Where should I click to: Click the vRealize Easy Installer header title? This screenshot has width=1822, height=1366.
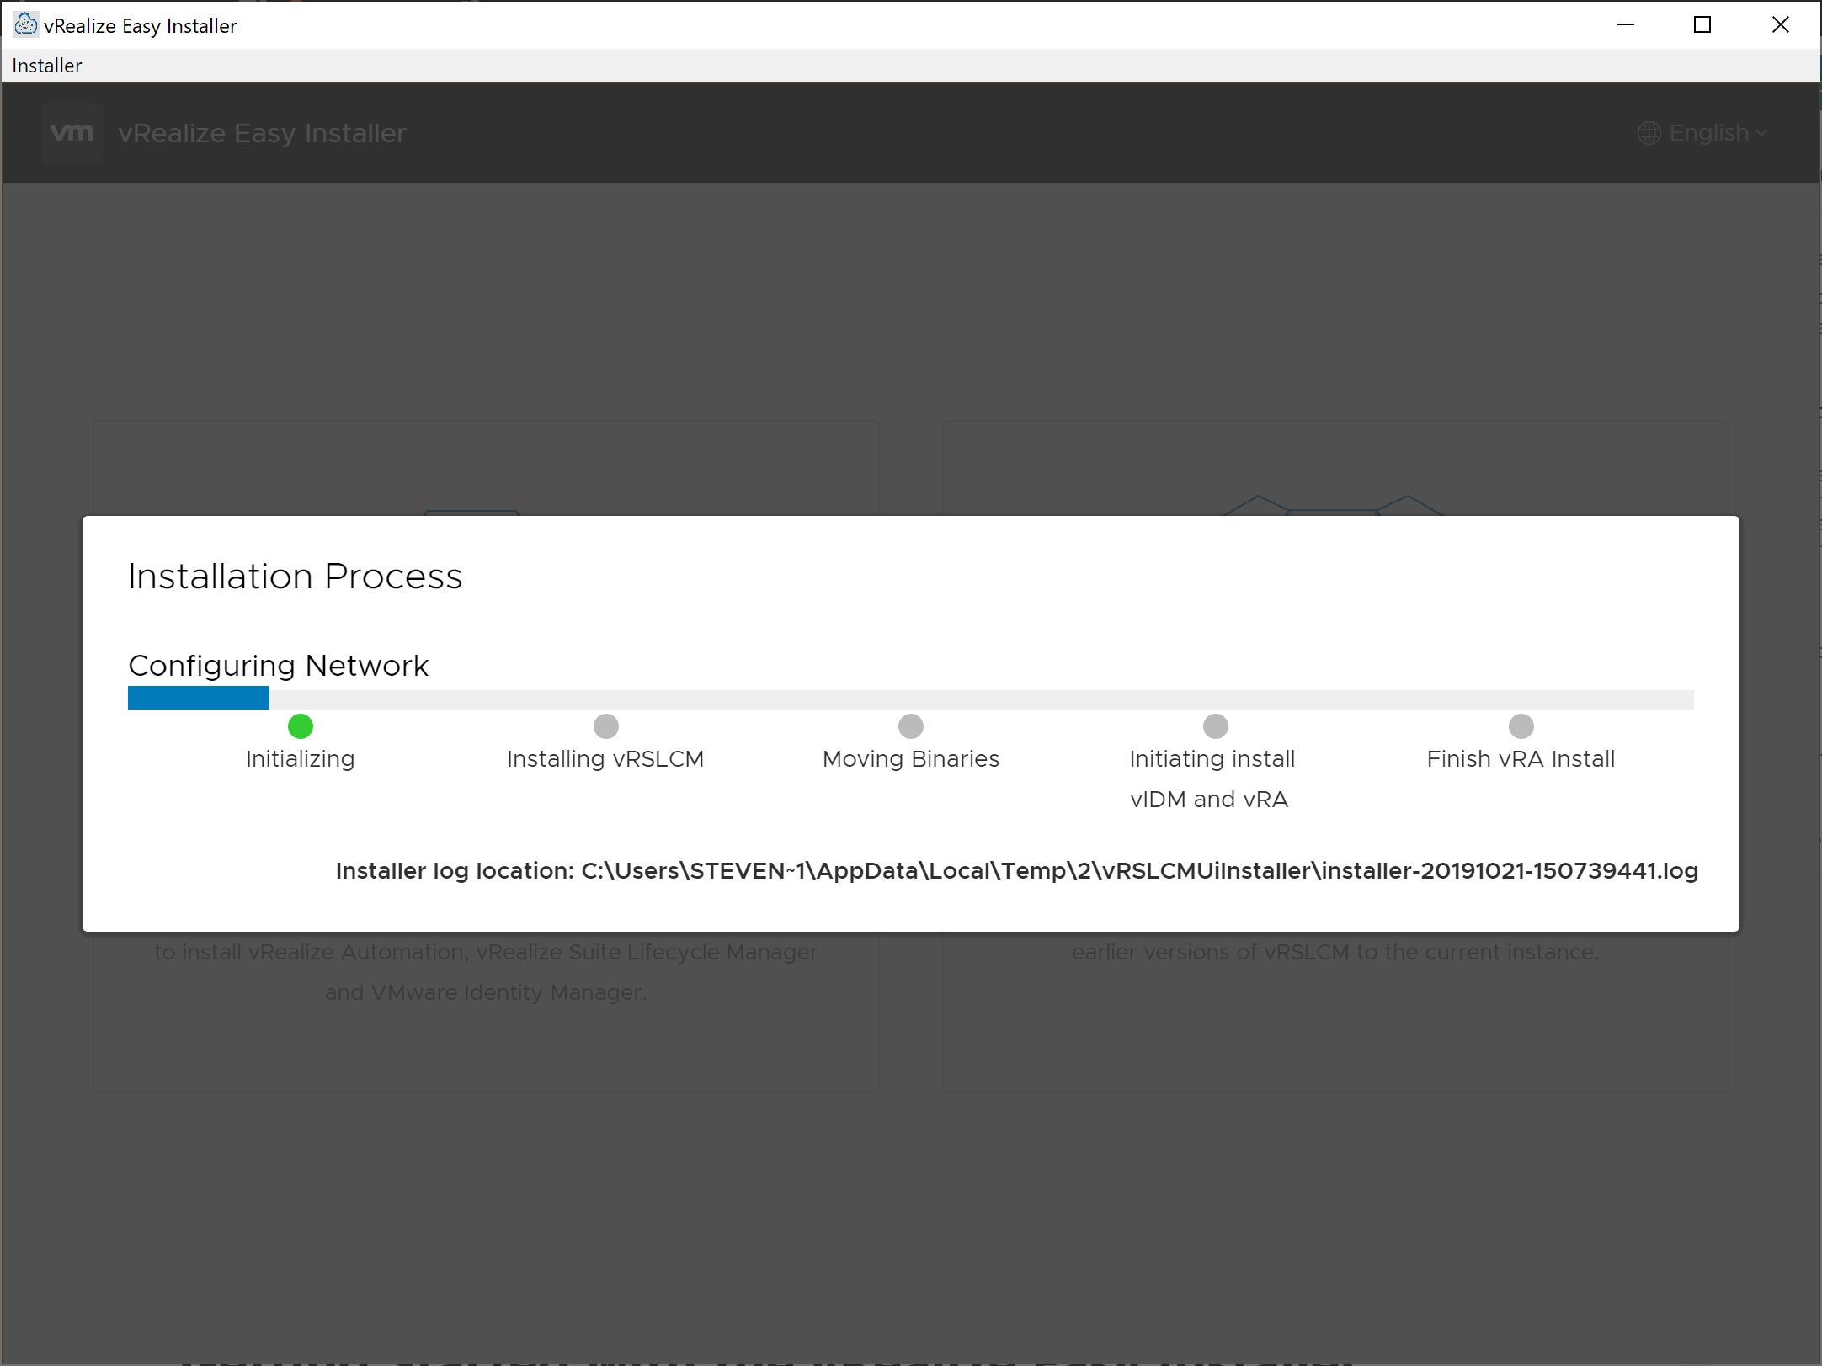tap(262, 133)
